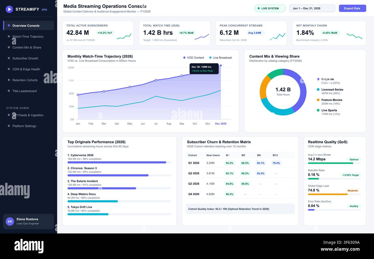Click Q1 2026 M12 value 76.4%

[x=276, y=163]
